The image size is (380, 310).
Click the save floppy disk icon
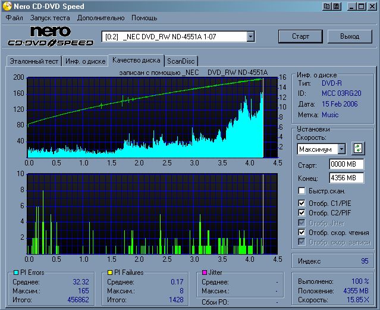point(336,7)
